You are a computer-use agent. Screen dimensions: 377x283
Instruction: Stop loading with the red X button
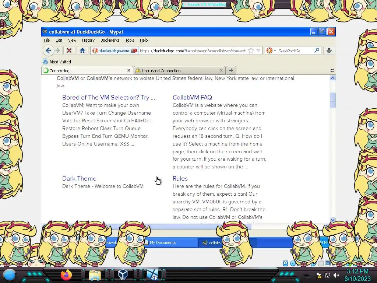(x=69, y=50)
